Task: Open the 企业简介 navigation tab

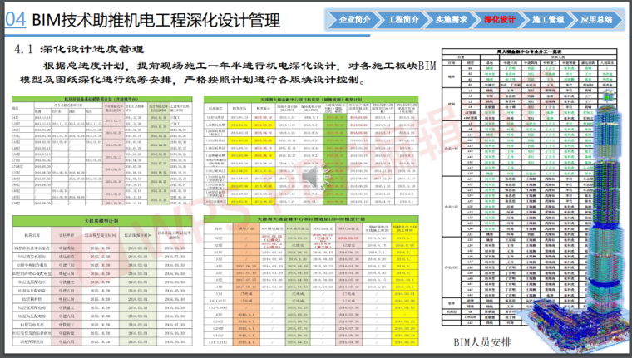Action: (357, 19)
